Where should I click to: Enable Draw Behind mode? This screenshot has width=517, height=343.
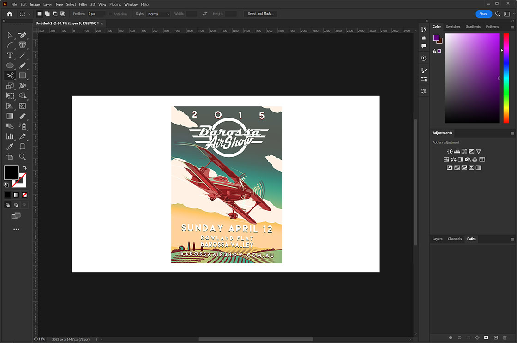click(x=16, y=205)
